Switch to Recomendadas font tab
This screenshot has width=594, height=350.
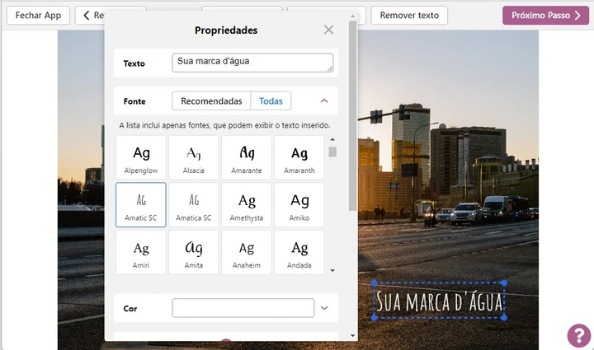tap(211, 101)
